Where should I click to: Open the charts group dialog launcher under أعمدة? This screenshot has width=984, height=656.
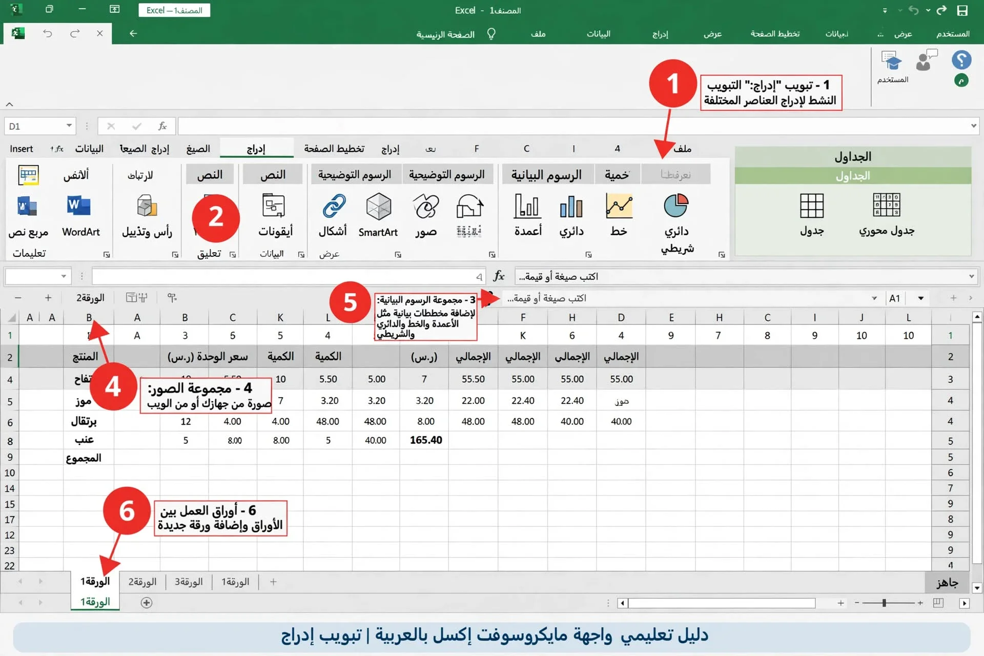588,255
